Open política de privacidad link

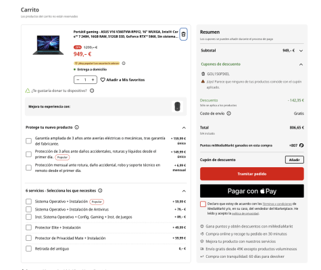pyautogui.click(x=245, y=213)
